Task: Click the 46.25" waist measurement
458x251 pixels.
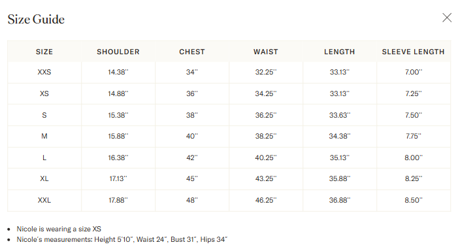Action: click(x=266, y=200)
